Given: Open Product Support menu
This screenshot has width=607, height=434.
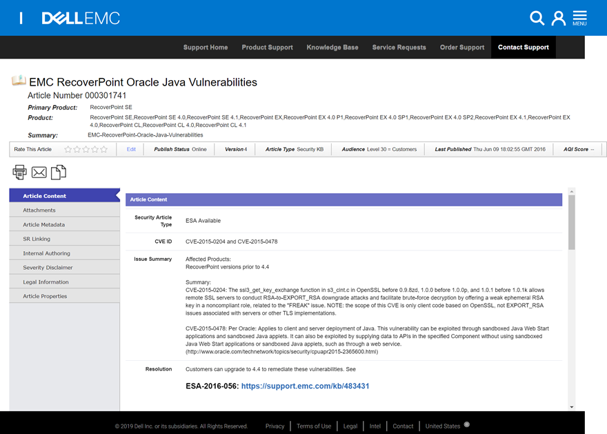Looking at the screenshot, I should (x=267, y=47).
